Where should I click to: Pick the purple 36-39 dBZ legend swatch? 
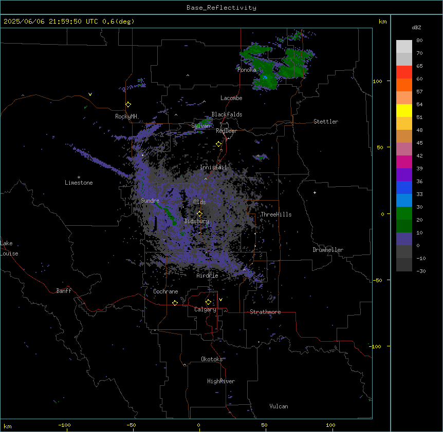point(404,175)
